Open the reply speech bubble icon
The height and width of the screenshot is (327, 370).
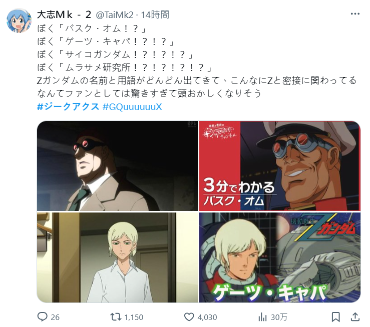[x=43, y=317]
